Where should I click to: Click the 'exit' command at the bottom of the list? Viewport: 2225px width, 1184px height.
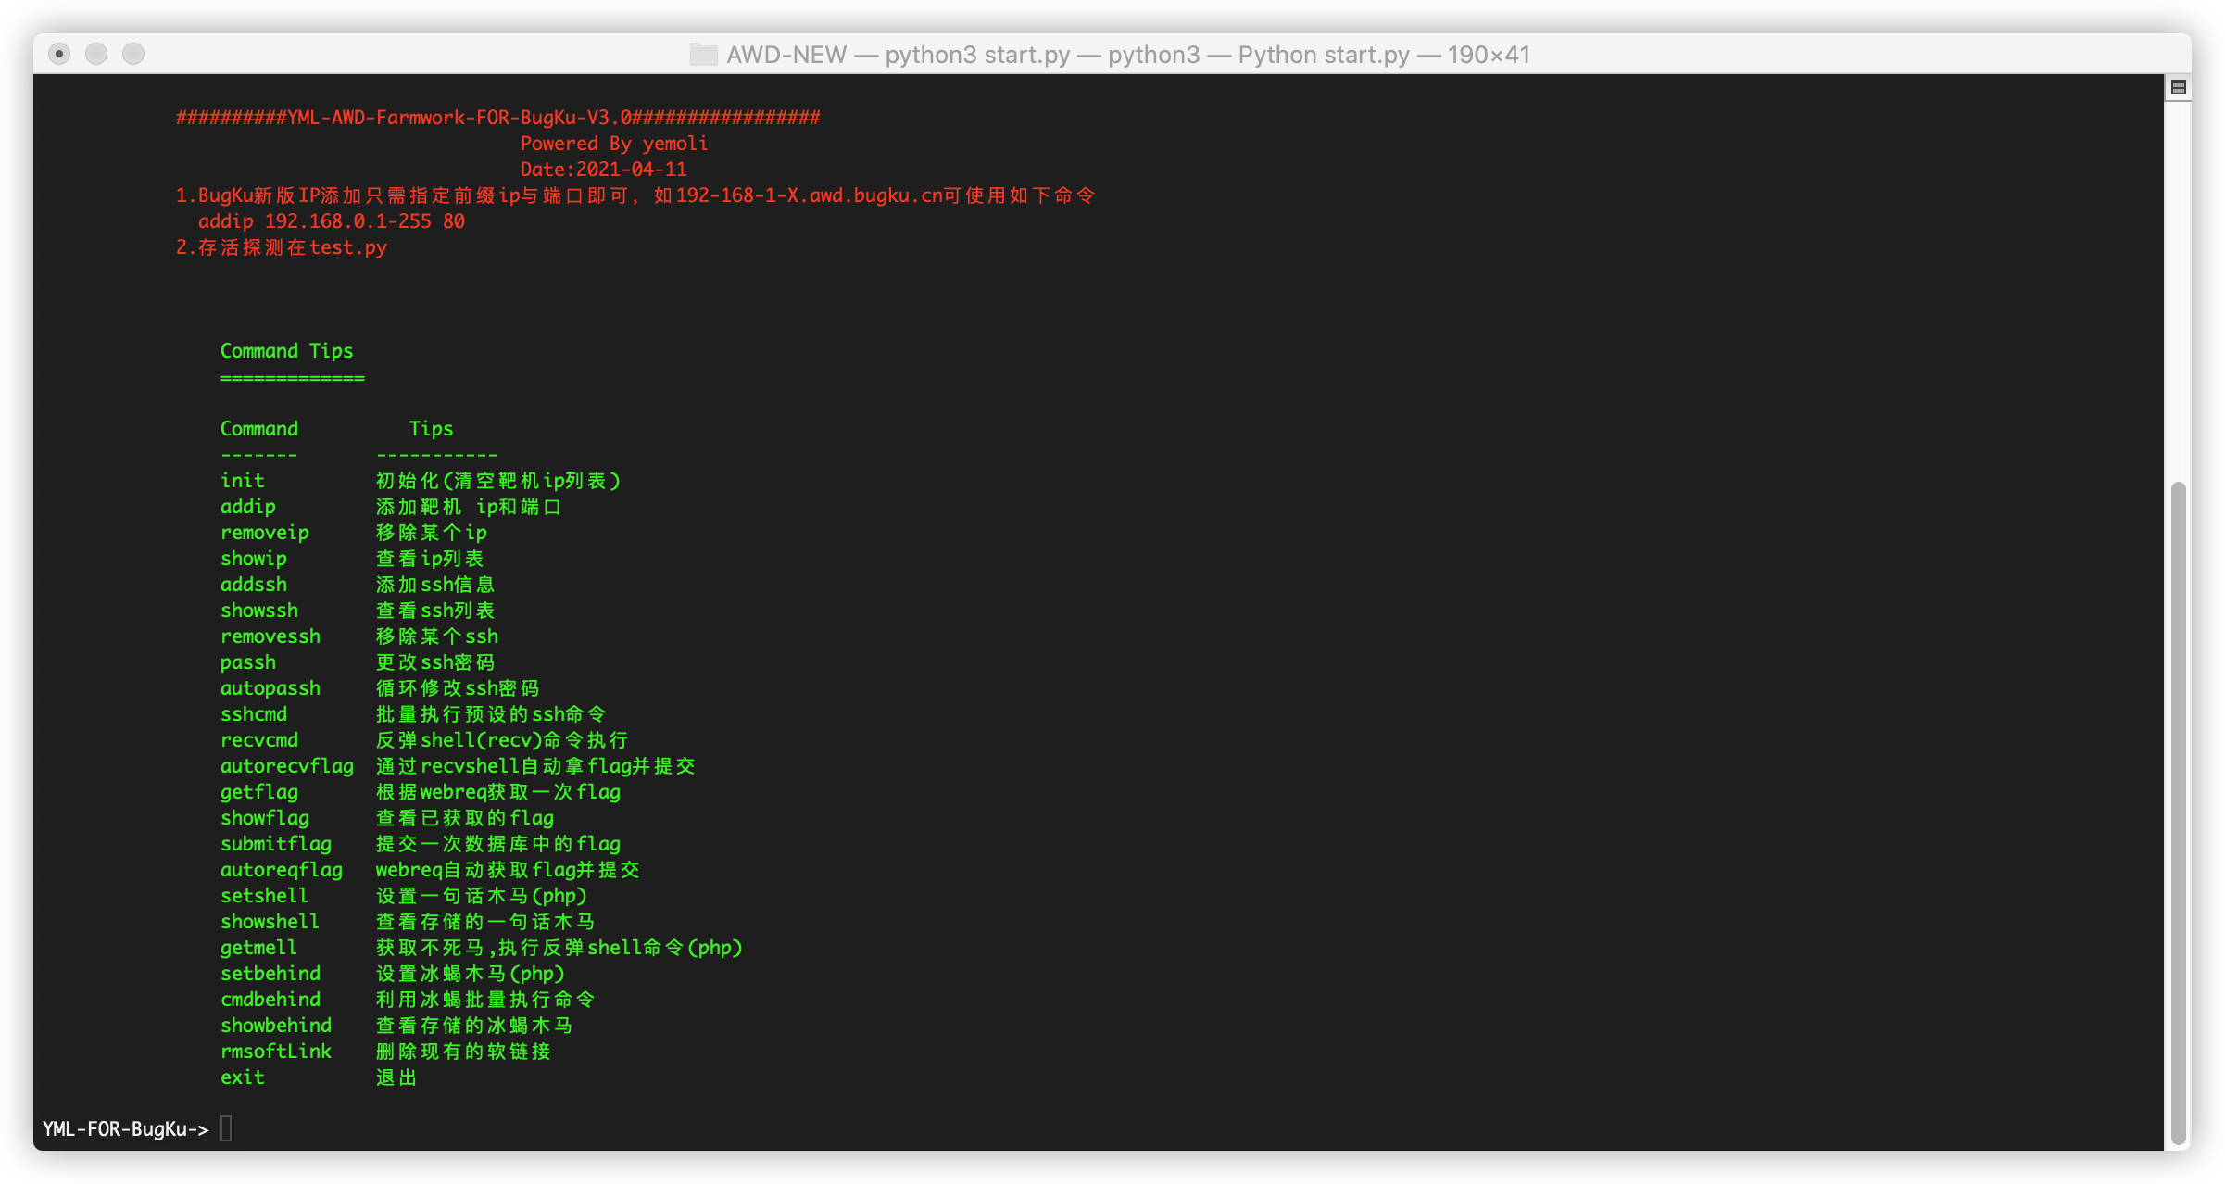[243, 1077]
